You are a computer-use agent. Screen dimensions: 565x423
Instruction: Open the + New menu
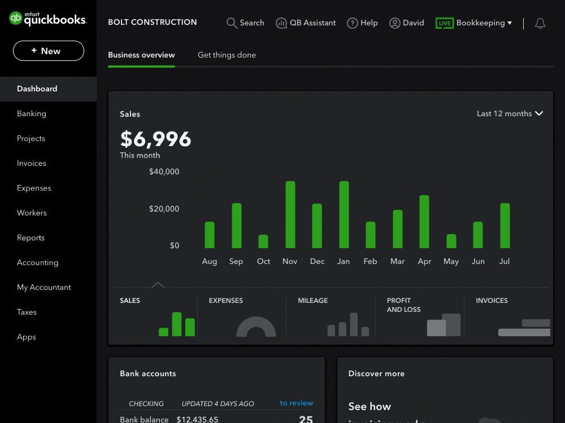(48, 51)
